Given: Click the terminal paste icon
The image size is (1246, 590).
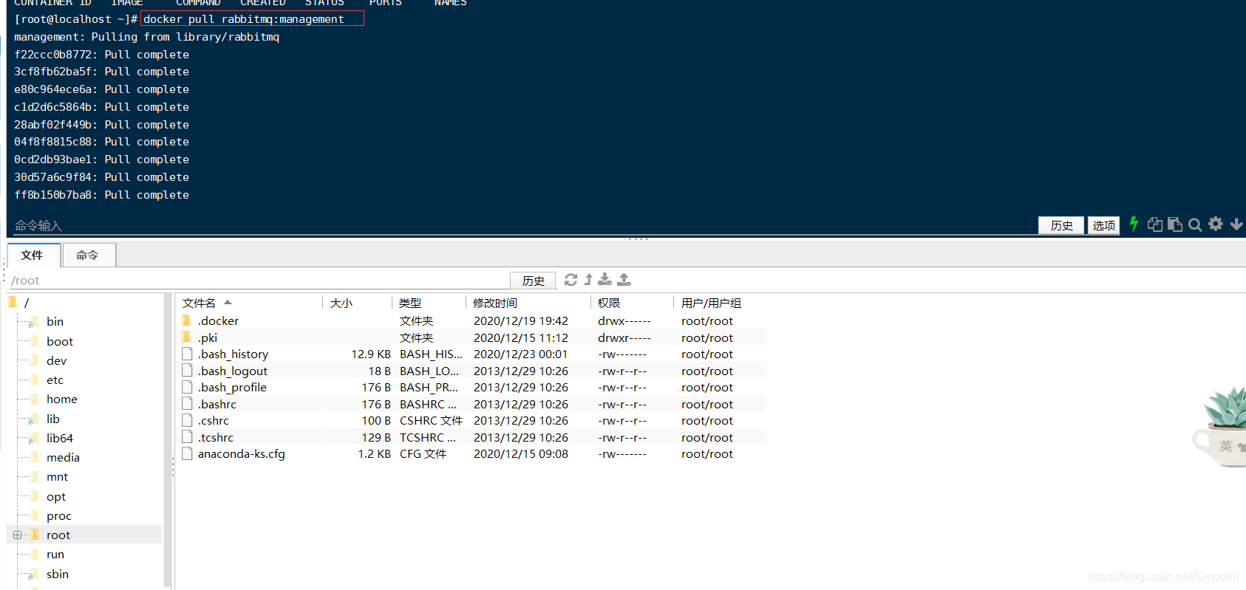Looking at the screenshot, I should coord(1175,224).
